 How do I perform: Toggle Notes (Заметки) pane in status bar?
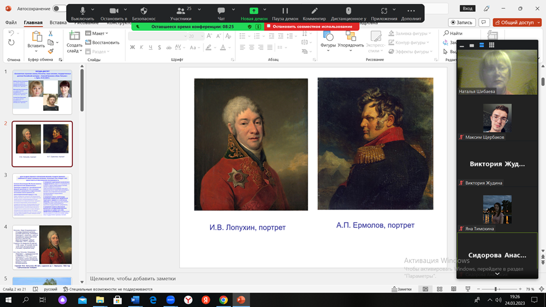402,289
